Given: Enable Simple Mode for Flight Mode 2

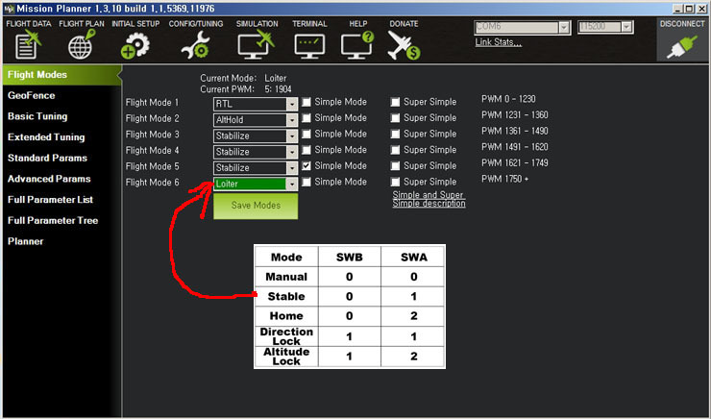Looking at the screenshot, I should pyautogui.click(x=306, y=118).
